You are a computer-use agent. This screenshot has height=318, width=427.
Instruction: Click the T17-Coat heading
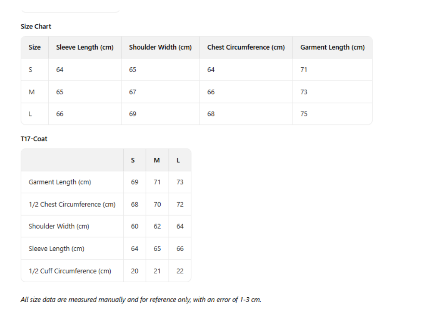tap(34, 139)
